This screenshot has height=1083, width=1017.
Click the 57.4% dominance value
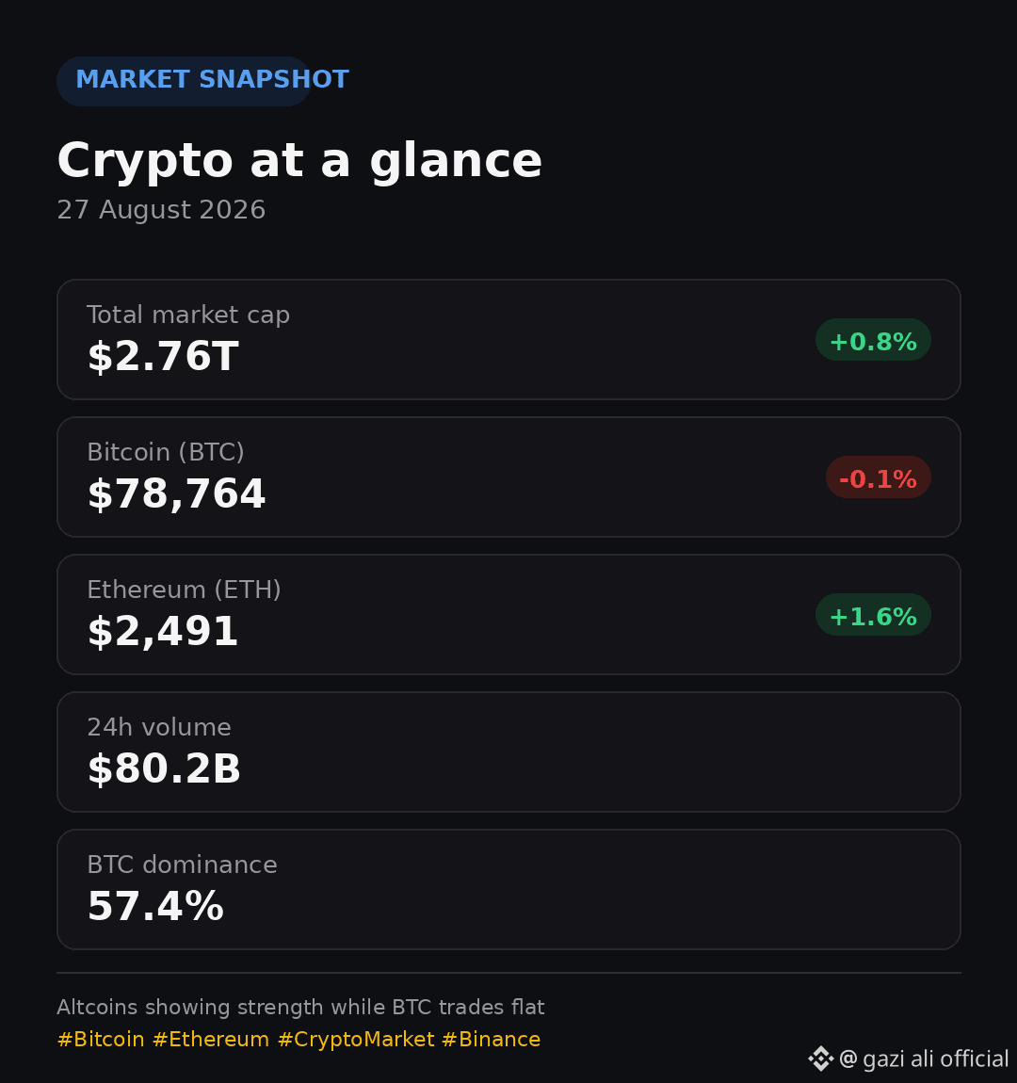point(155,906)
